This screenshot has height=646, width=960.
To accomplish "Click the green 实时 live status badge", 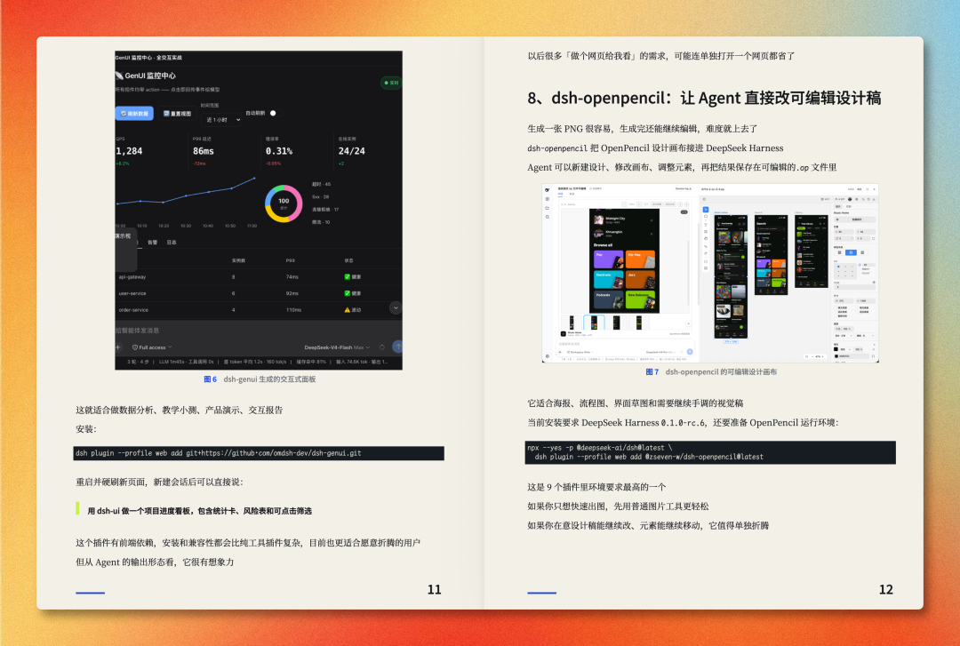I will (x=390, y=83).
